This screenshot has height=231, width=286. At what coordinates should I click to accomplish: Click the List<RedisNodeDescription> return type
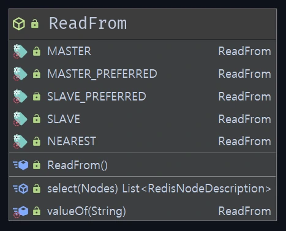click(x=197, y=189)
